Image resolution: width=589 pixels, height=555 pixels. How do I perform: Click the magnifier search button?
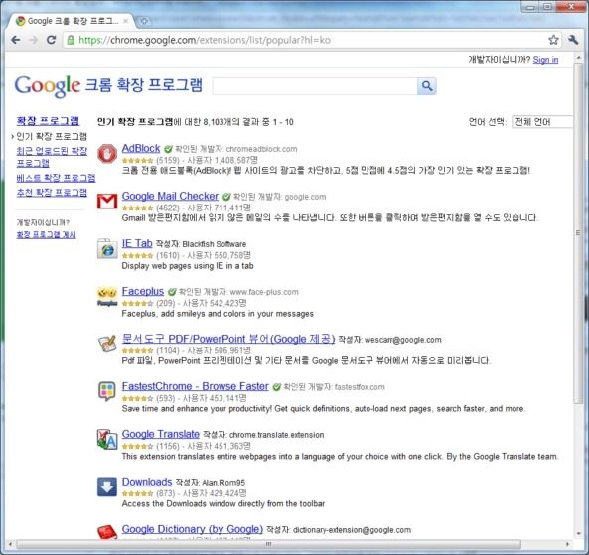tap(427, 86)
